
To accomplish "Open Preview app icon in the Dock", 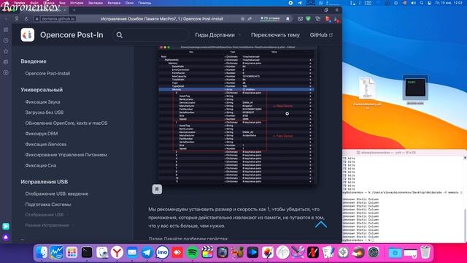I will tap(102, 253).
